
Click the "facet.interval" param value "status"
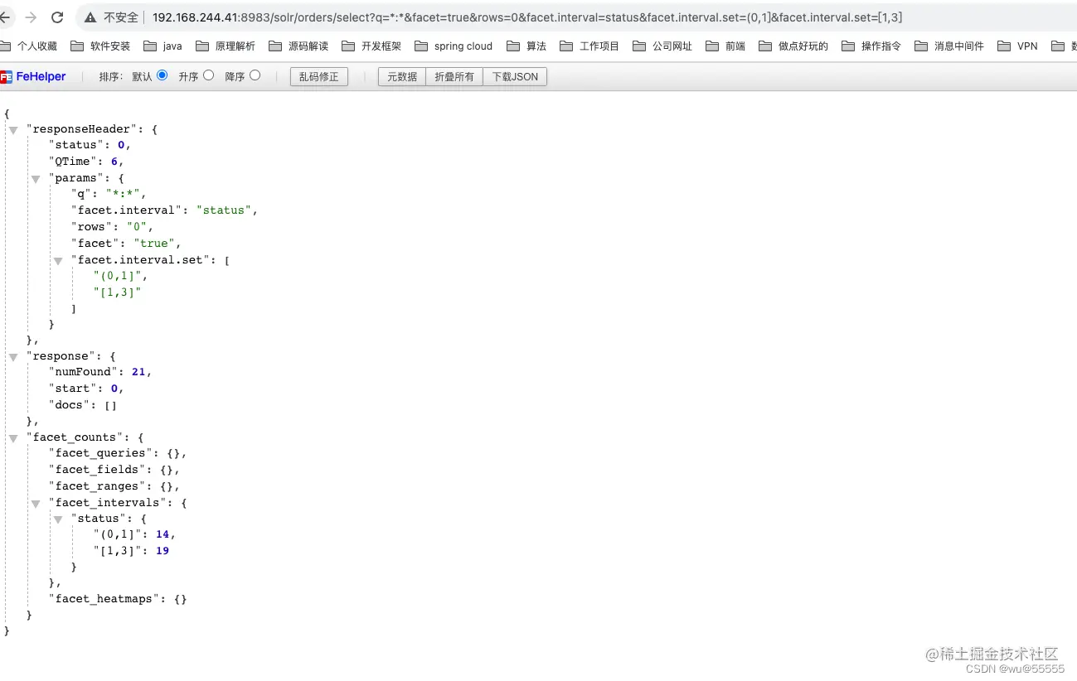224,210
